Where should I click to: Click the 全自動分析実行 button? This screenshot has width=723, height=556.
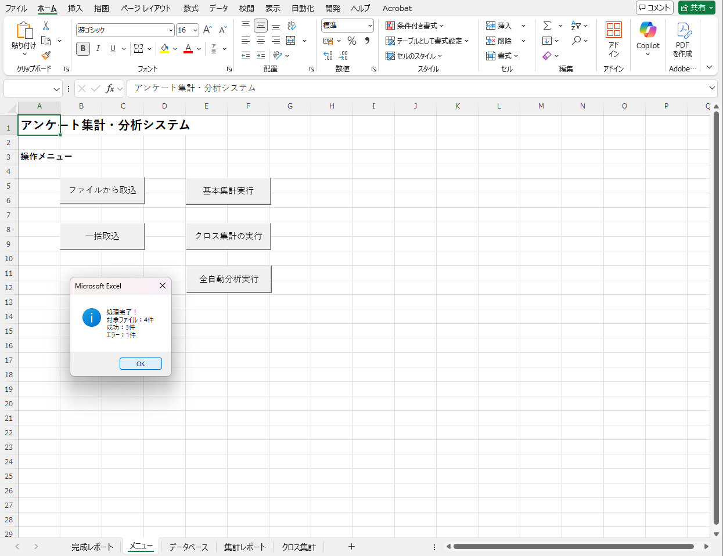pos(229,279)
